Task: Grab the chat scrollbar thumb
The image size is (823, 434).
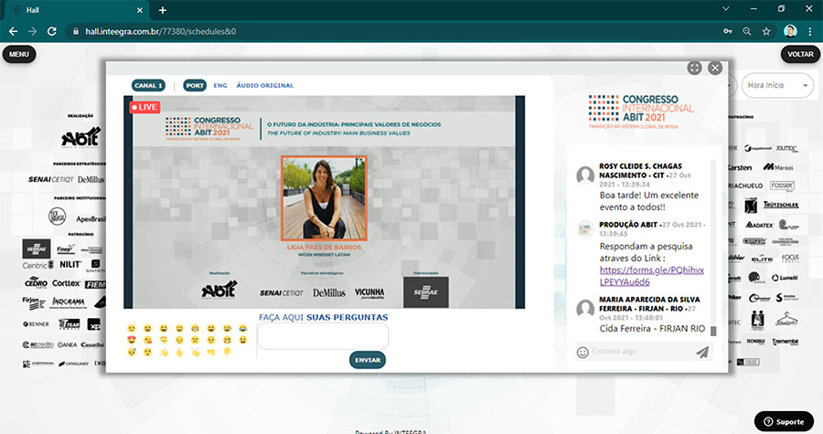Action: pyautogui.click(x=713, y=331)
